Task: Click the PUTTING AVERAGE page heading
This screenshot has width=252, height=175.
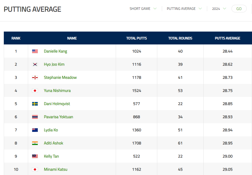Action: tap(32, 9)
